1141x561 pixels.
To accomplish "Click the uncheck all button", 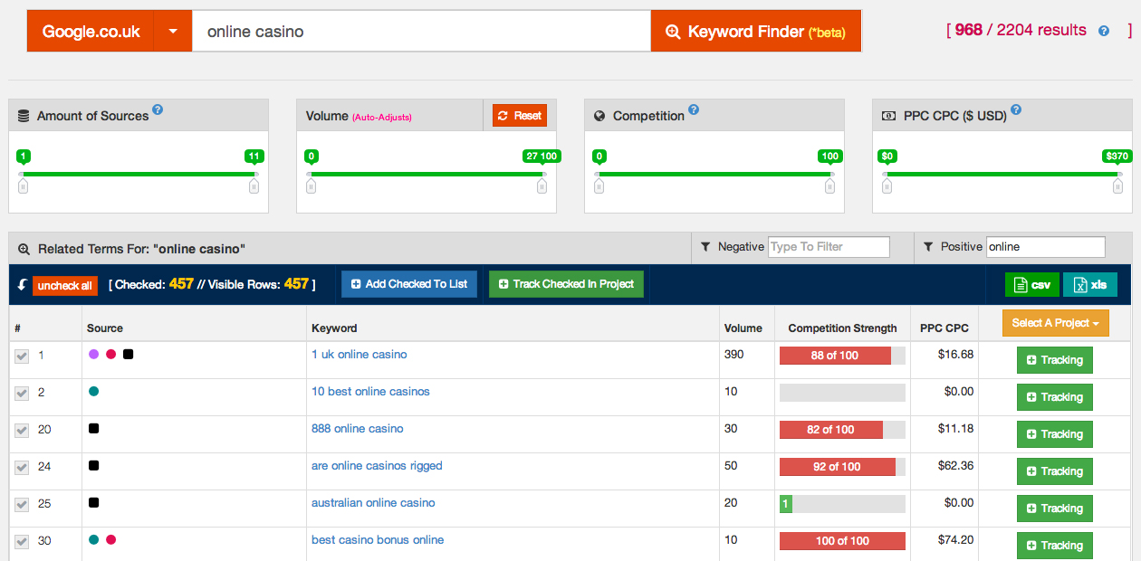I will [65, 286].
